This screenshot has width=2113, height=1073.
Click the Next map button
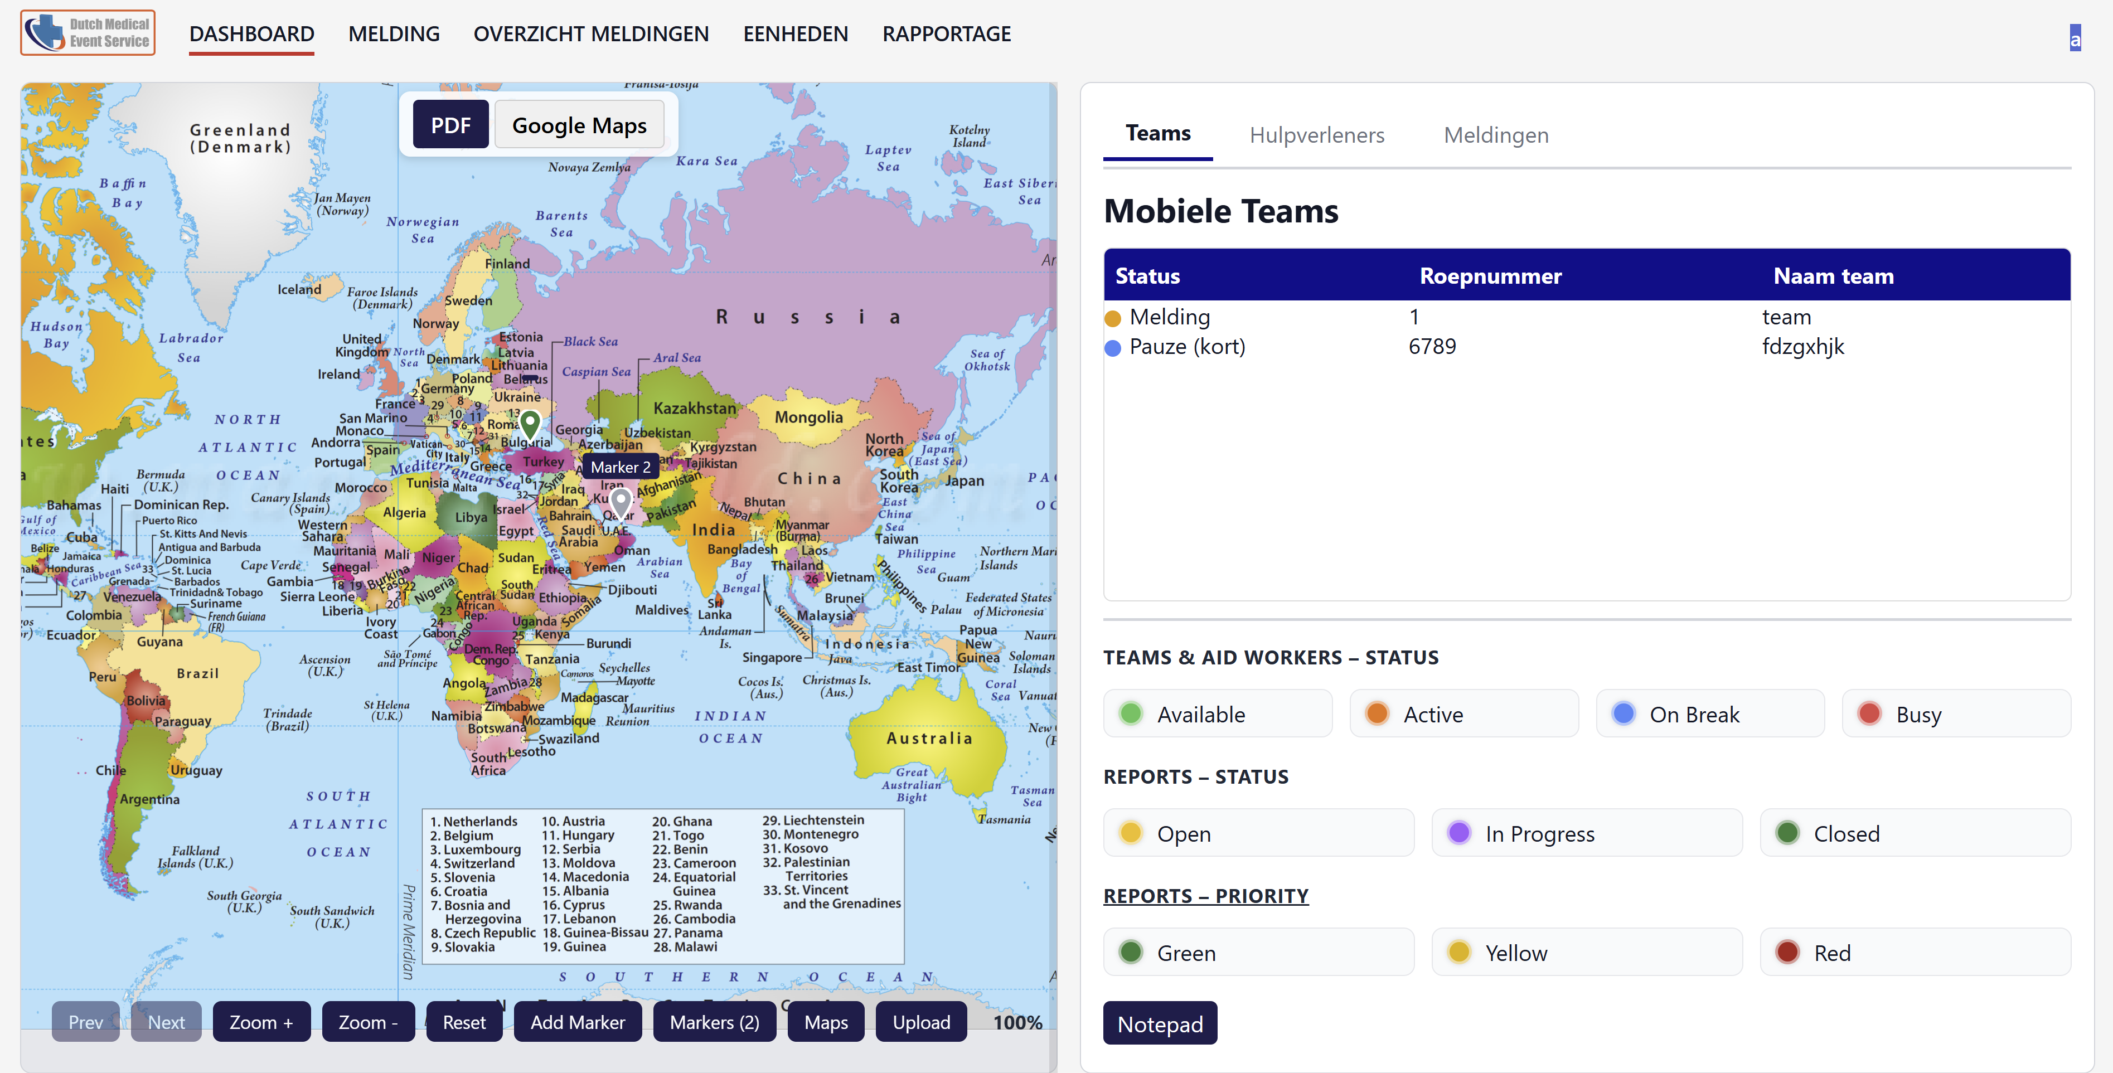coord(167,1021)
